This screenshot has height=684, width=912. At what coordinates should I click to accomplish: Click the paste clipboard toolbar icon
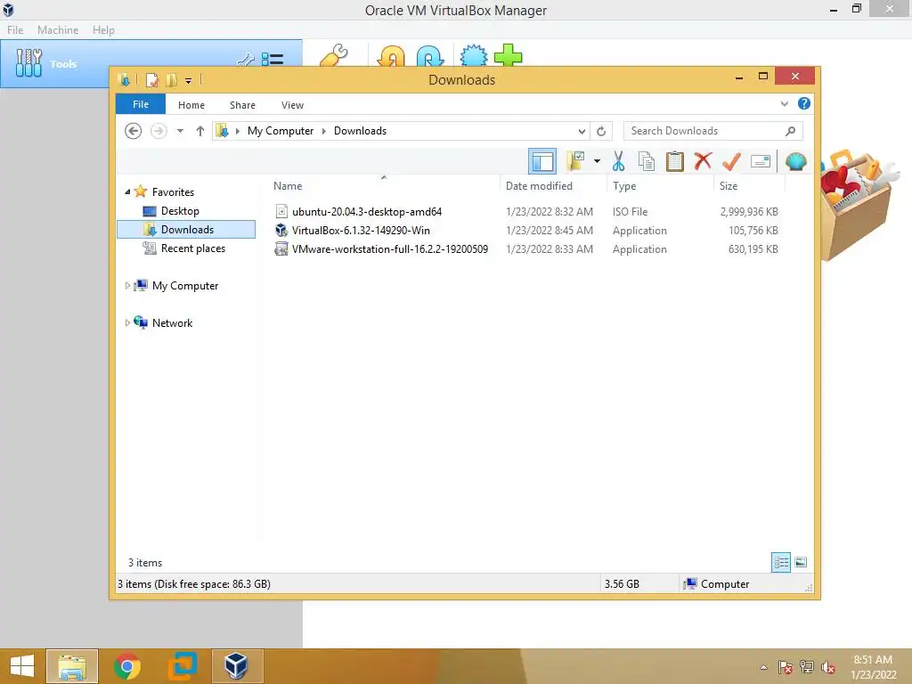click(x=675, y=162)
